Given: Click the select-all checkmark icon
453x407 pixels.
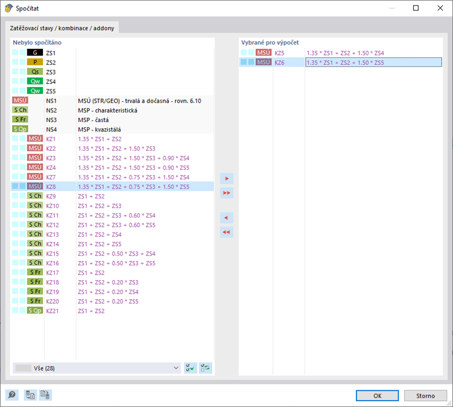Looking at the screenshot, I should [190, 368].
